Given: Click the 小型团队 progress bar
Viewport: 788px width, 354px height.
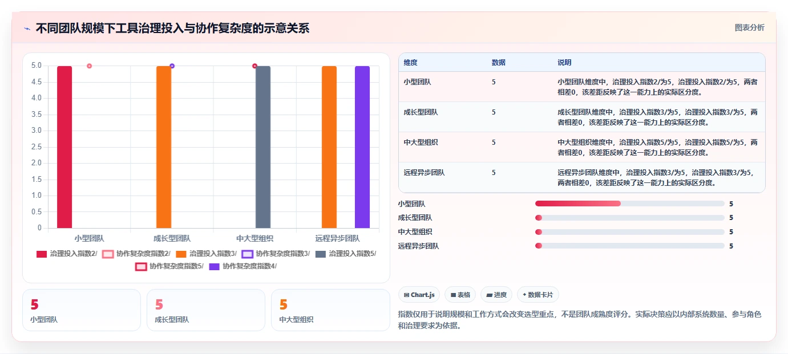Looking at the screenshot, I should pyautogui.click(x=630, y=204).
